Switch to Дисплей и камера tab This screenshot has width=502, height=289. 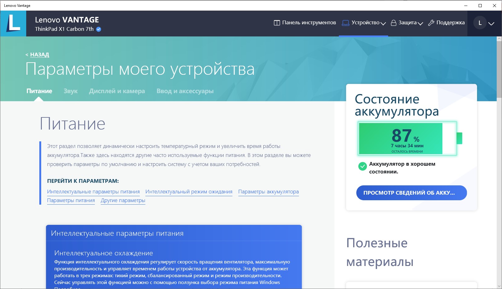[x=117, y=91]
